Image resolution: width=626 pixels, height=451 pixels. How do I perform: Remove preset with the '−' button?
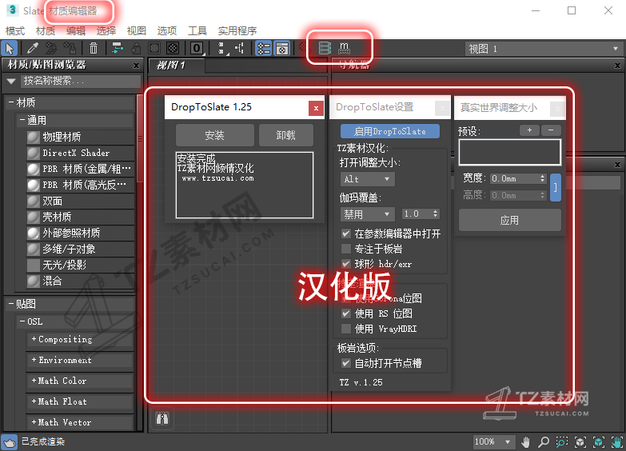pos(551,130)
